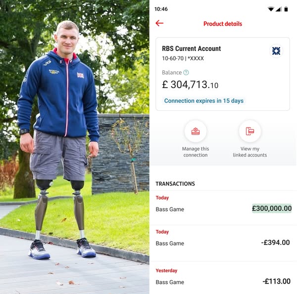The height and width of the screenshot is (294, 297).
Task: Tap the TRANSACTIONS section header
Action: tap(175, 184)
